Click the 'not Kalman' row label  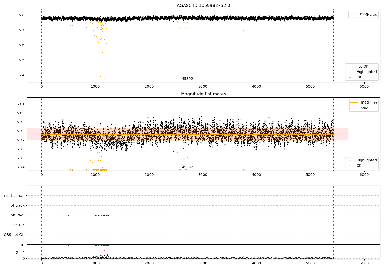click(14, 196)
